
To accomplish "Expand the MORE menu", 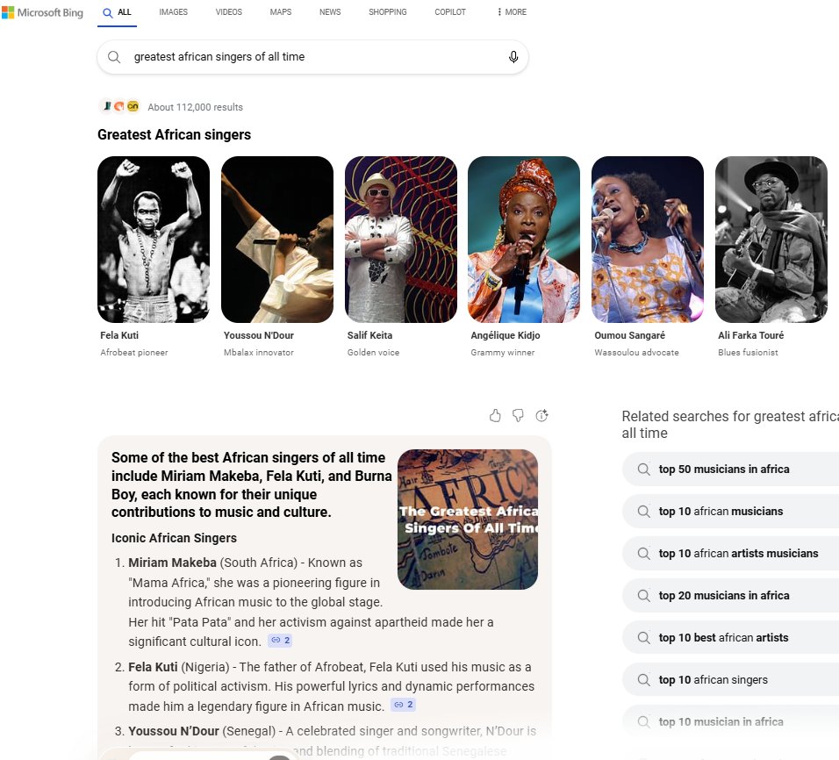I will [512, 11].
